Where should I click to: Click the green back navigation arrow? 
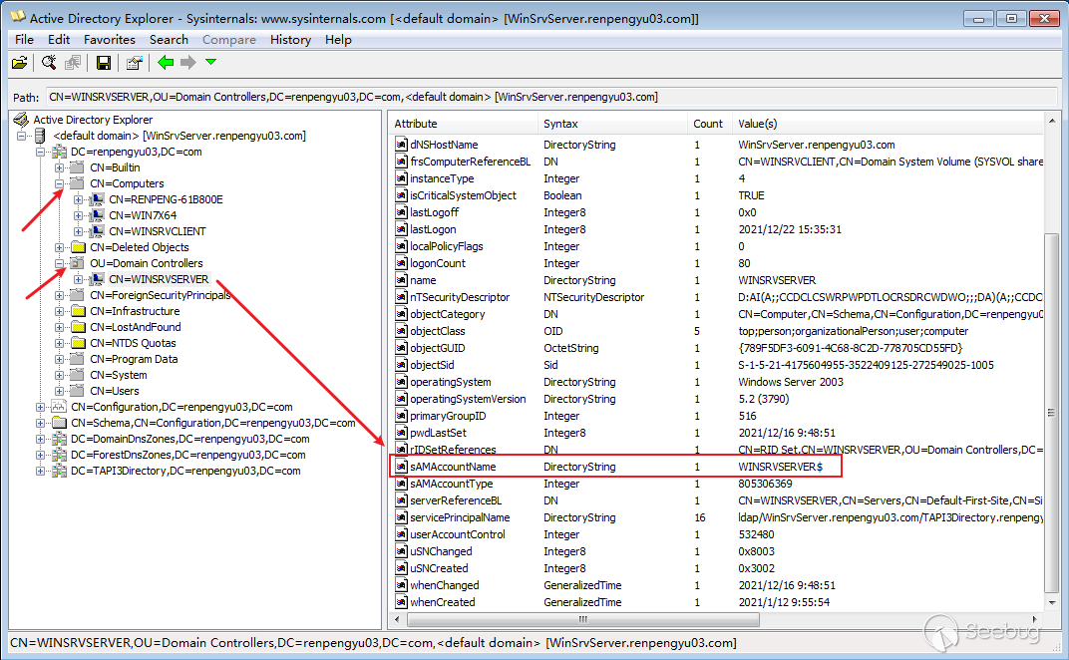click(x=166, y=63)
